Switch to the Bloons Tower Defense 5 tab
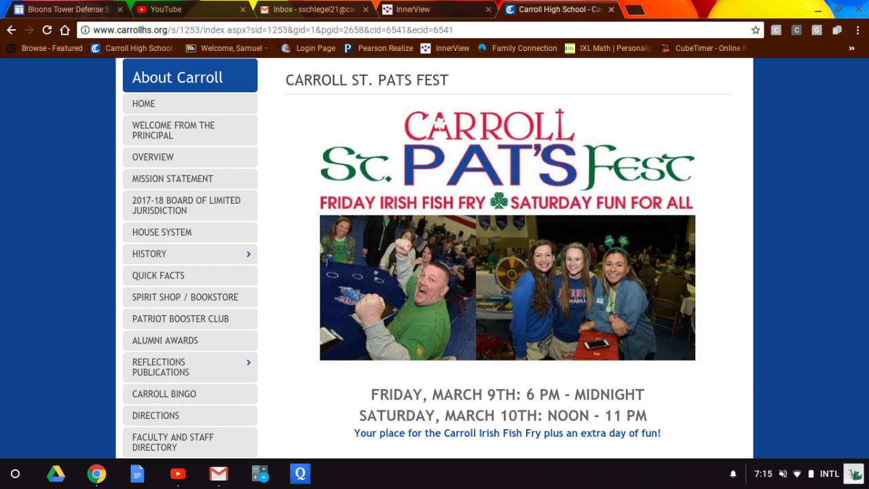This screenshot has height=489, width=869. tap(67, 10)
